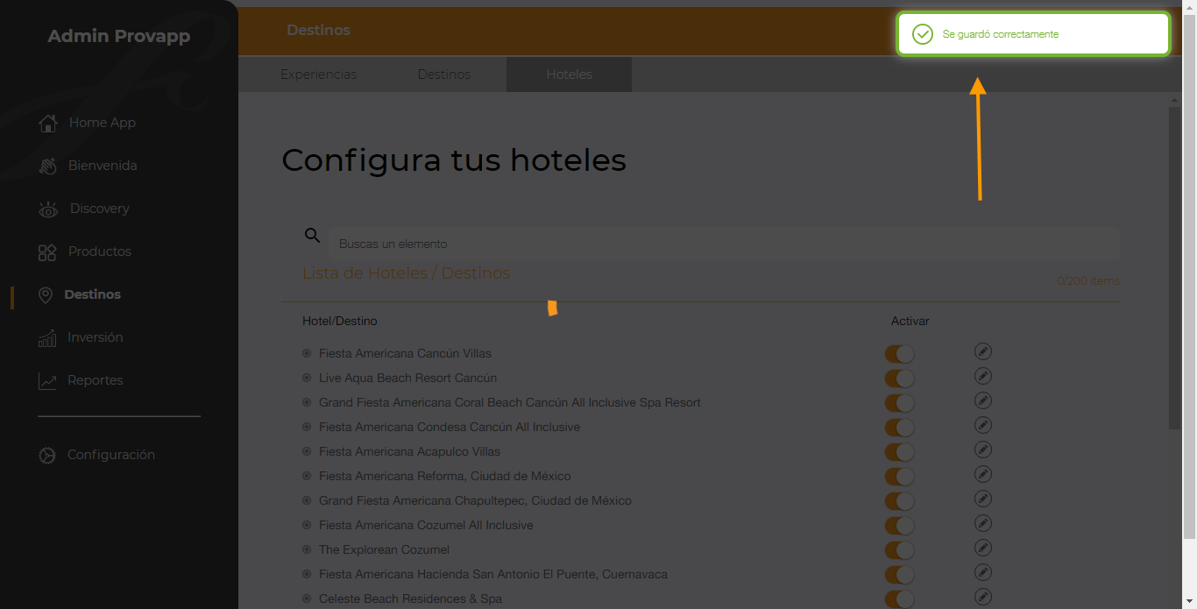The width and height of the screenshot is (1197, 609).
Task: Click the 'Activar' column header
Action: point(910,322)
